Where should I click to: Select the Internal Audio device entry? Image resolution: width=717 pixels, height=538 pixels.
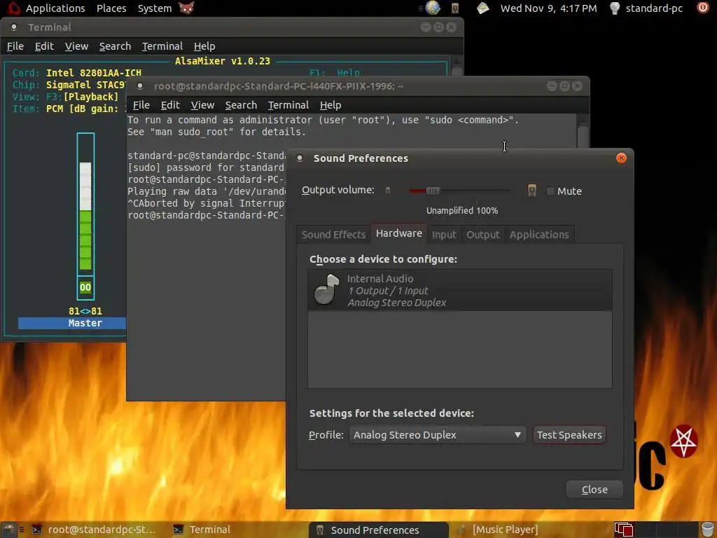point(460,291)
